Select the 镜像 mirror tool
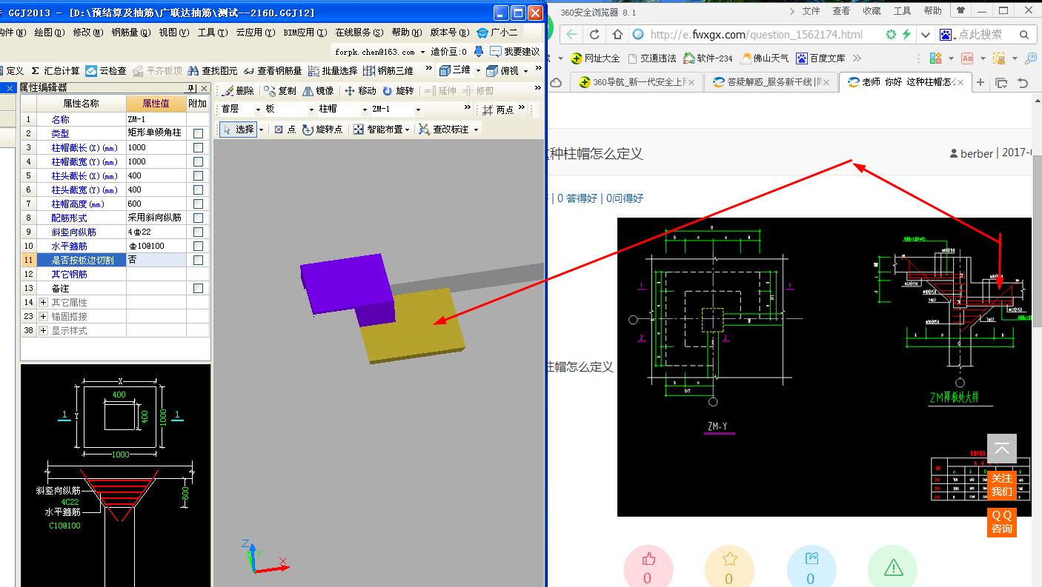 pos(318,90)
